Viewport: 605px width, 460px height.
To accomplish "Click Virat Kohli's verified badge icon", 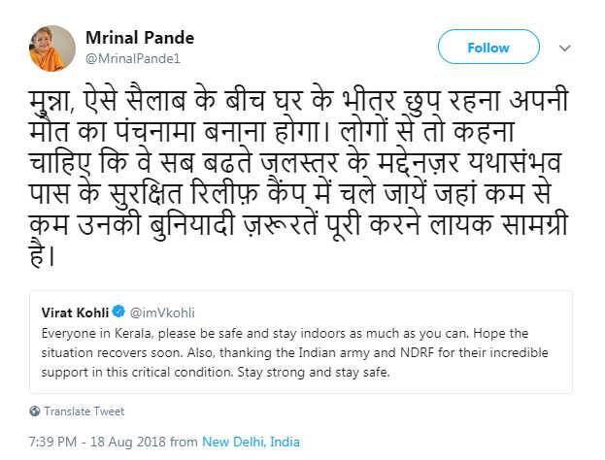I will point(118,311).
